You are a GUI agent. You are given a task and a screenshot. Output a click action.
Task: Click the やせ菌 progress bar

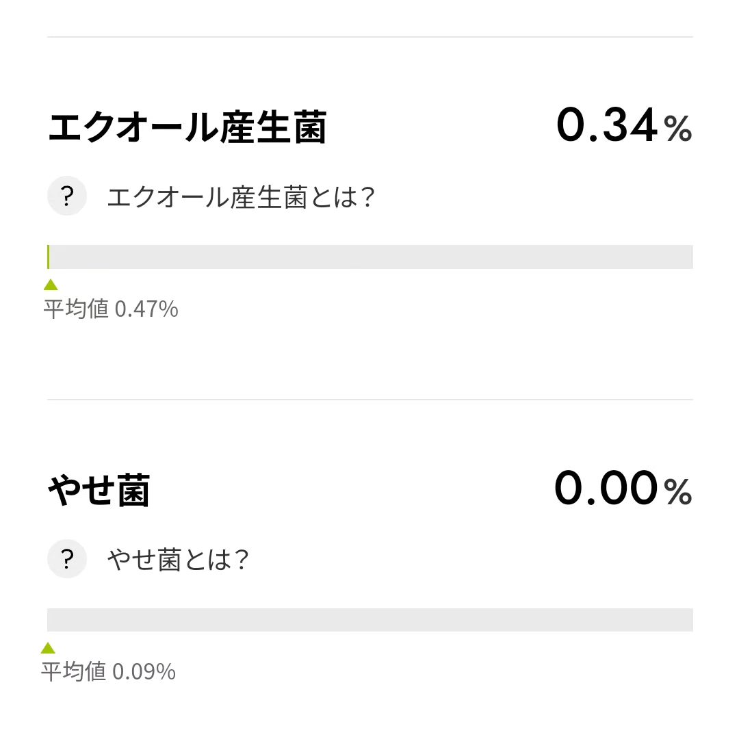point(370,620)
